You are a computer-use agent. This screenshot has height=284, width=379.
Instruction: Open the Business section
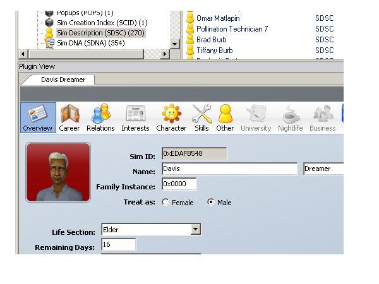tap(323, 117)
